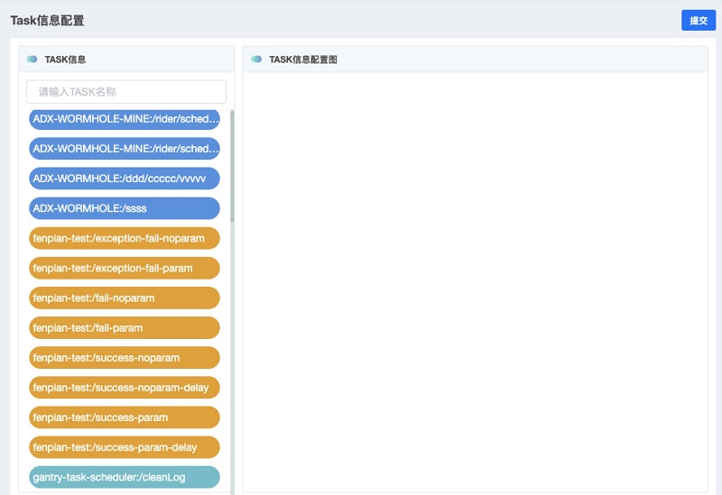Choose fenpian-test:/success-noparam task
This screenshot has width=722, height=495.
[x=125, y=358]
